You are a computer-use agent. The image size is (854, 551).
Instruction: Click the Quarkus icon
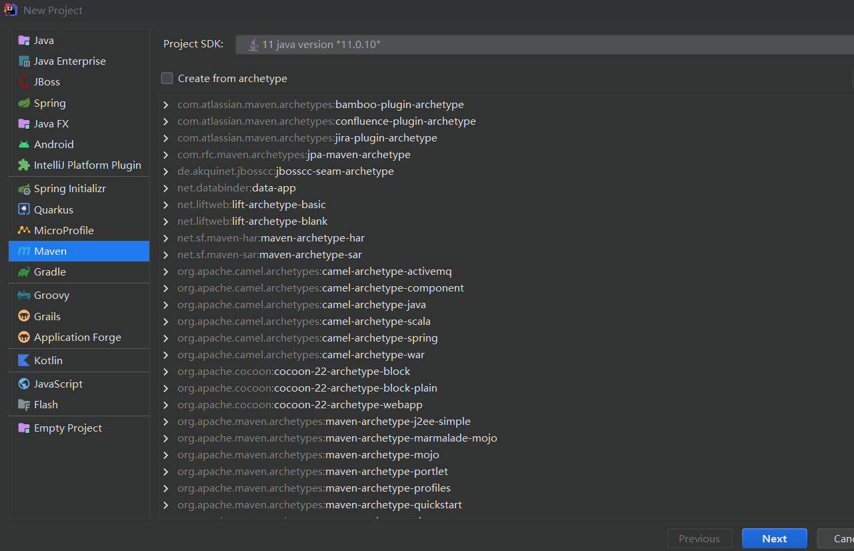[x=24, y=209]
